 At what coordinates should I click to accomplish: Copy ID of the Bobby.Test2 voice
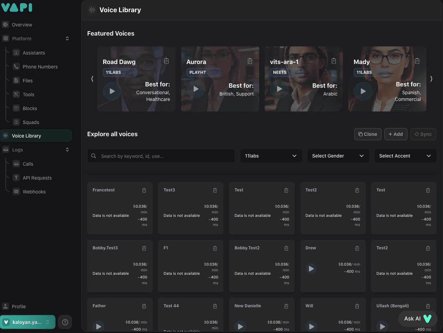click(x=286, y=248)
